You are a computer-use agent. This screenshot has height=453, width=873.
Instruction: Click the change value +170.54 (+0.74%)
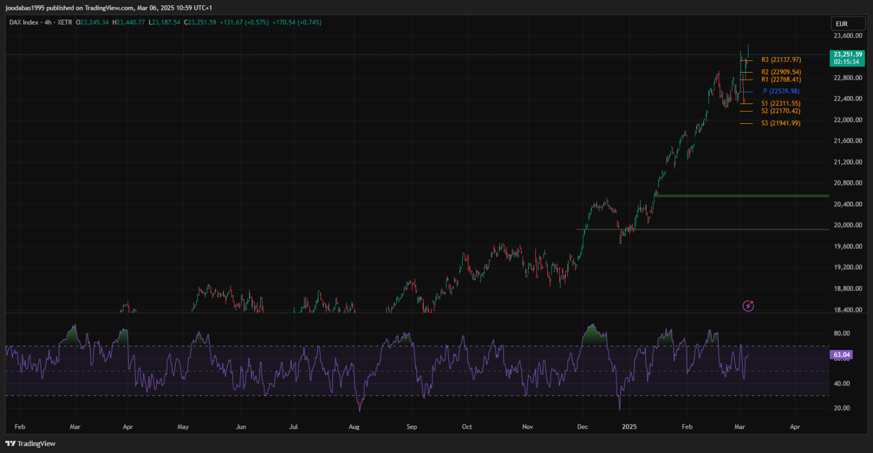click(x=296, y=22)
